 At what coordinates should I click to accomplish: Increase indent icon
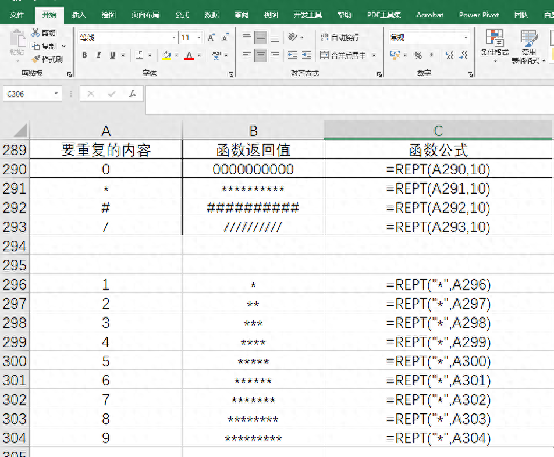point(306,55)
